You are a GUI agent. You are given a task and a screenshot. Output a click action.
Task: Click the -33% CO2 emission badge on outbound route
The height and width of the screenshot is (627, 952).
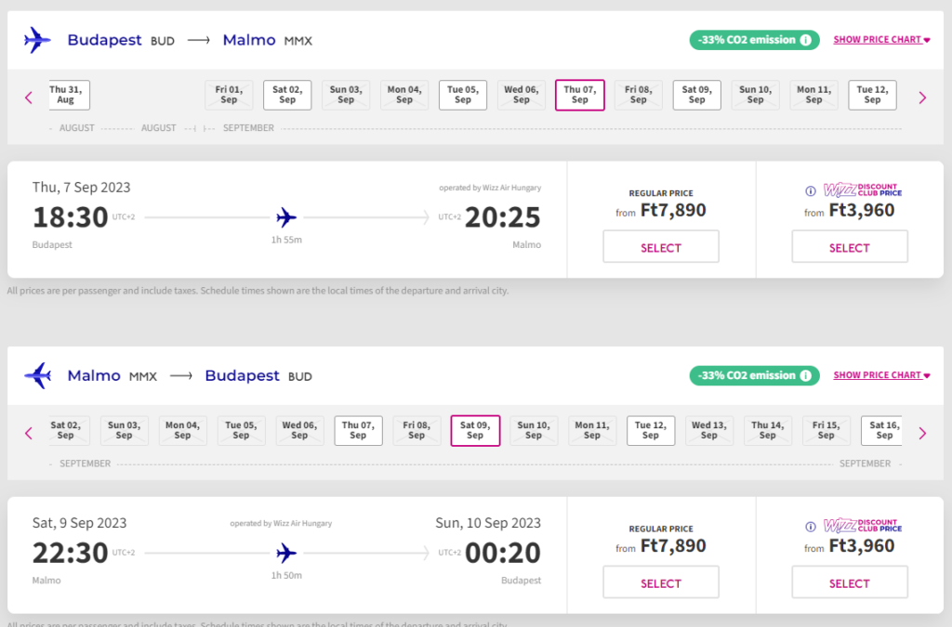(x=744, y=40)
